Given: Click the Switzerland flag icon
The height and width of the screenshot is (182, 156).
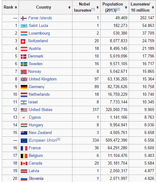Looking at the screenshot, I should coord(23,41).
